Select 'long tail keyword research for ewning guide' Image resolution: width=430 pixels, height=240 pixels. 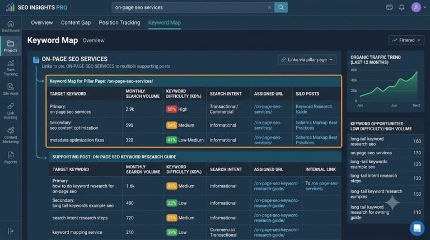coord(385,213)
